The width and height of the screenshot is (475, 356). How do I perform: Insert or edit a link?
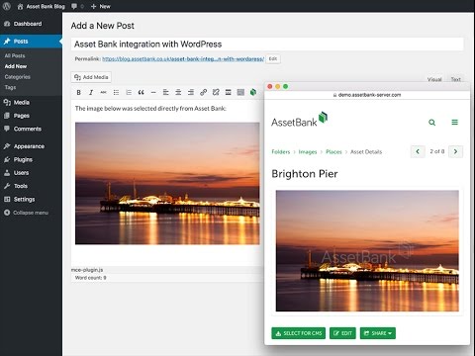click(203, 93)
